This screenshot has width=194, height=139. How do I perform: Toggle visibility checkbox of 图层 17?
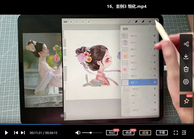(x=155, y=56)
